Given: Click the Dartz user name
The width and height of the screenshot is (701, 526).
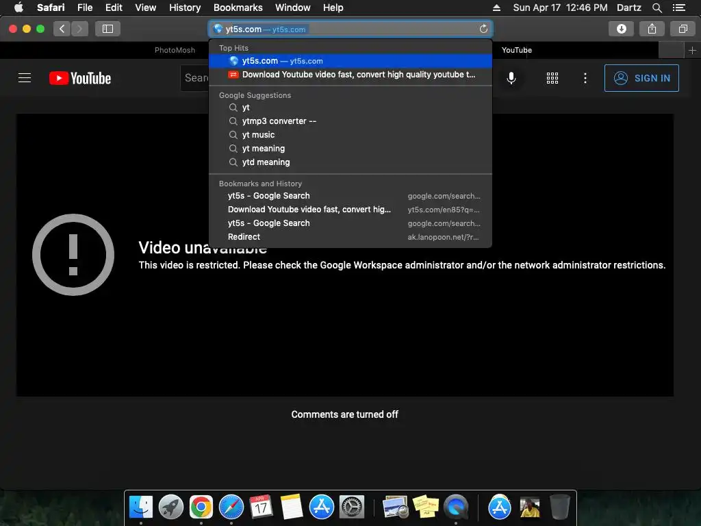Looking at the screenshot, I should (628, 8).
